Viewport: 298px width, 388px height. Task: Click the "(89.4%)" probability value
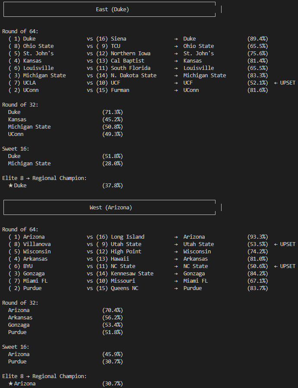(x=258, y=39)
